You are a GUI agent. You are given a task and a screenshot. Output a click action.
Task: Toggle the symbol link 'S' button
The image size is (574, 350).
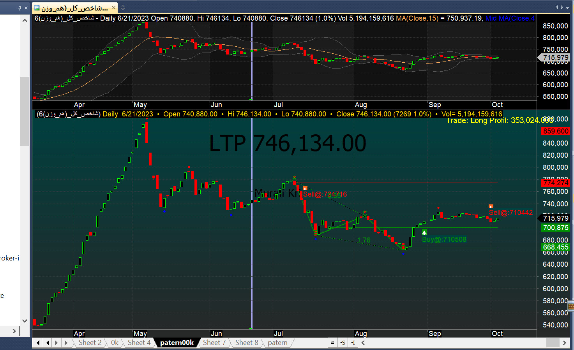coord(343,343)
